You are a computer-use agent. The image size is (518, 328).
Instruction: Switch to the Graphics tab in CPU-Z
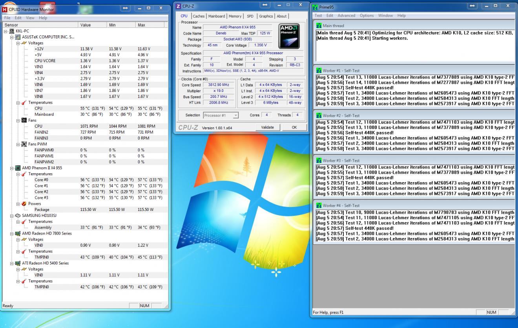pyautogui.click(x=266, y=16)
